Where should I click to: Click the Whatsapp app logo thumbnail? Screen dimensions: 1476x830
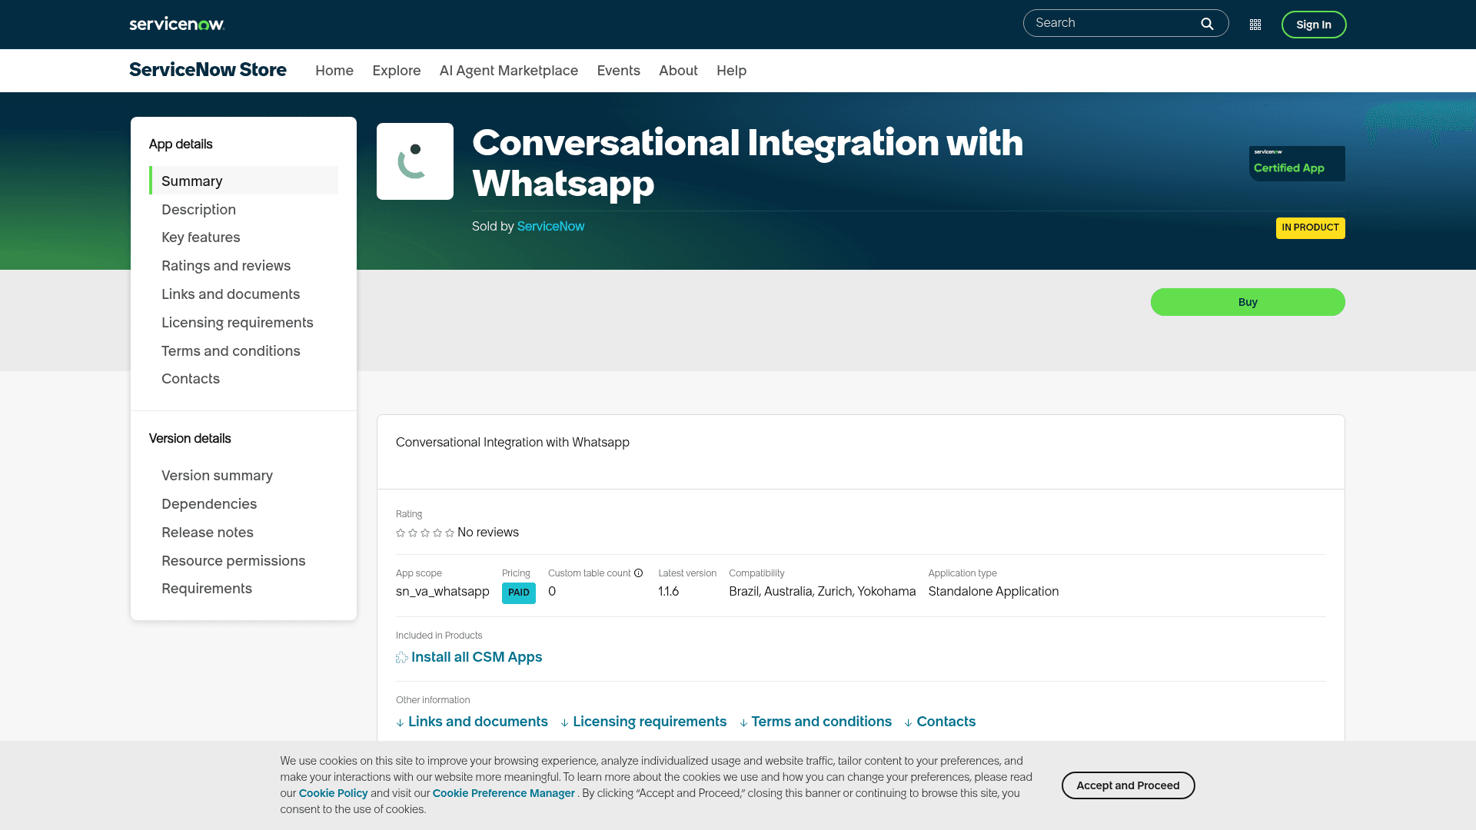pos(415,161)
